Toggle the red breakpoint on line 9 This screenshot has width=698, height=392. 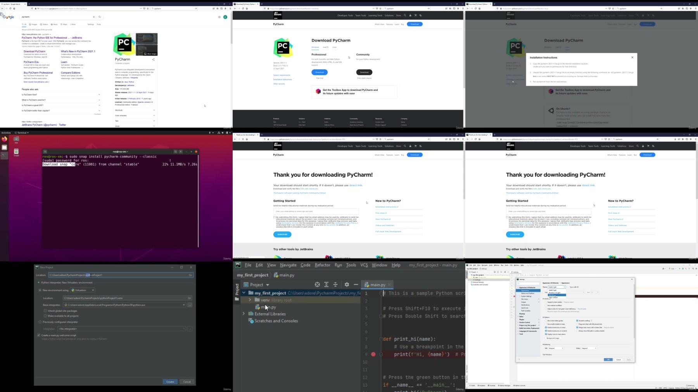click(373, 354)
